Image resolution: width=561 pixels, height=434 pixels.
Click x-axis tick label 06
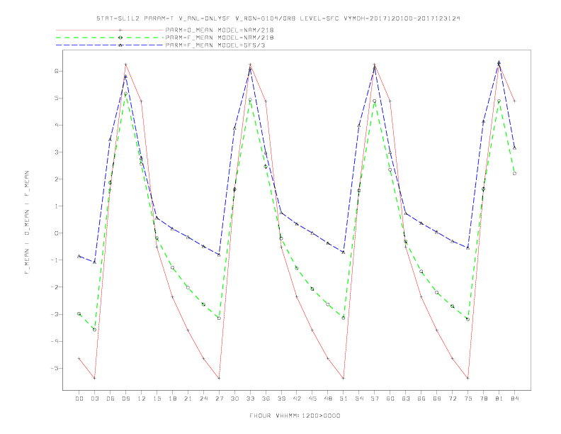pos(110,399)
